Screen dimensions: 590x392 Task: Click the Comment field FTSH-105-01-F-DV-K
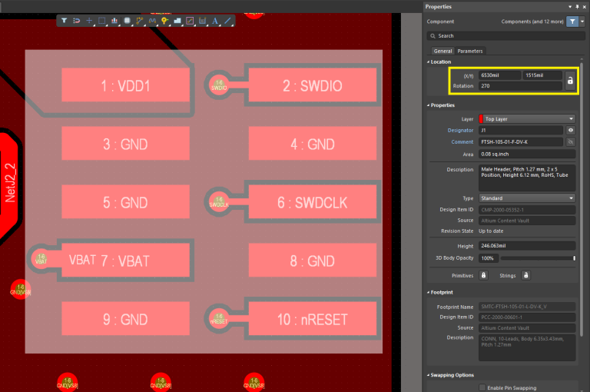(521, 142)
